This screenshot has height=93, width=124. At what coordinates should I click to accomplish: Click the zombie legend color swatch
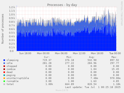pyautogui.click(x=4, y=69)
